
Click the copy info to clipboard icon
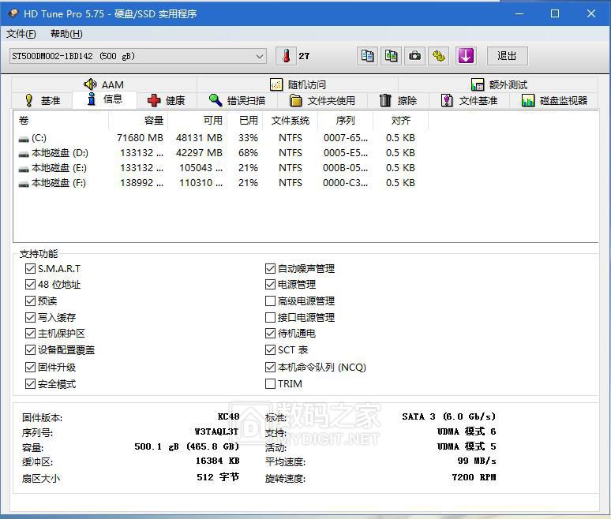pos(367,56)
